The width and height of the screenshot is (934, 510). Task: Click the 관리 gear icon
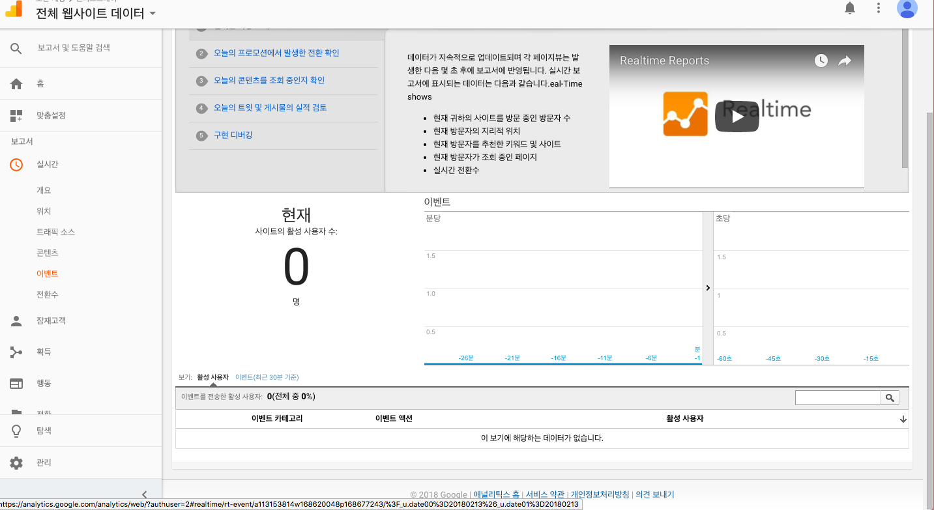point(16,463)
